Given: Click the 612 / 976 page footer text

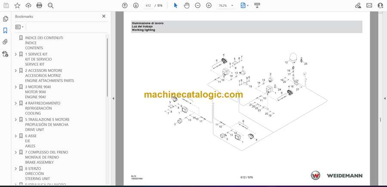Looking at the screenshot, I should point(246,177).
